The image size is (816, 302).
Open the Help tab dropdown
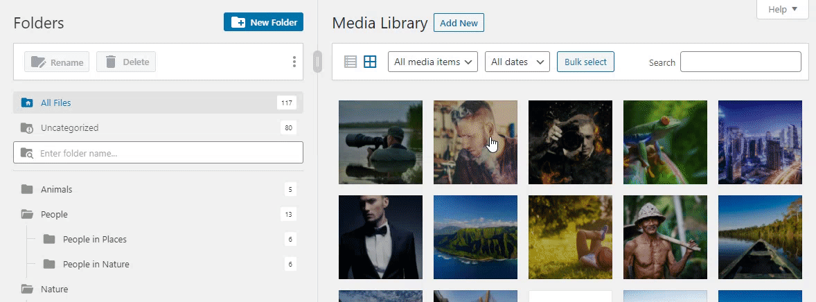[783, 10]
